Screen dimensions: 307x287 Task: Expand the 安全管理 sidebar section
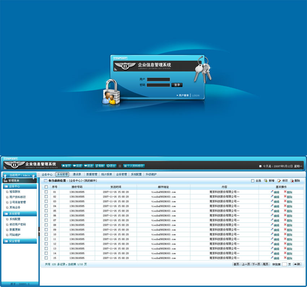coord(20,241)
